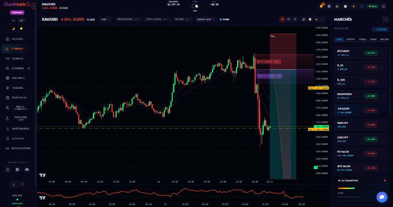The width and height of the screenshot is (393, 207).
Task: Open the 15M timeframe dropdown
Action: pos(105,19)
